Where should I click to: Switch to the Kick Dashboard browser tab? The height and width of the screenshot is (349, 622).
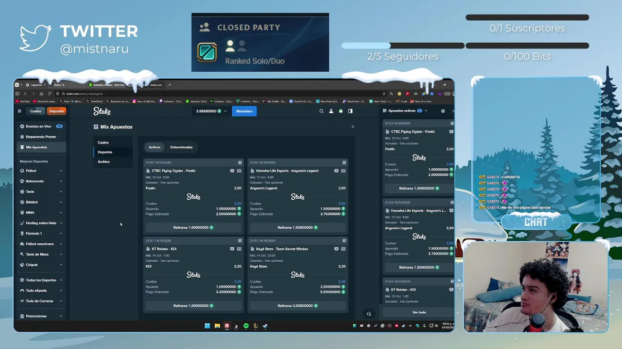(108, 85)
